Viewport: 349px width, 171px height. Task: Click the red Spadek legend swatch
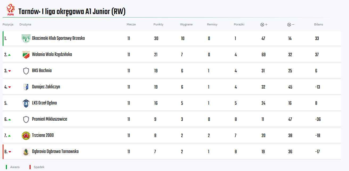(30, 167)
